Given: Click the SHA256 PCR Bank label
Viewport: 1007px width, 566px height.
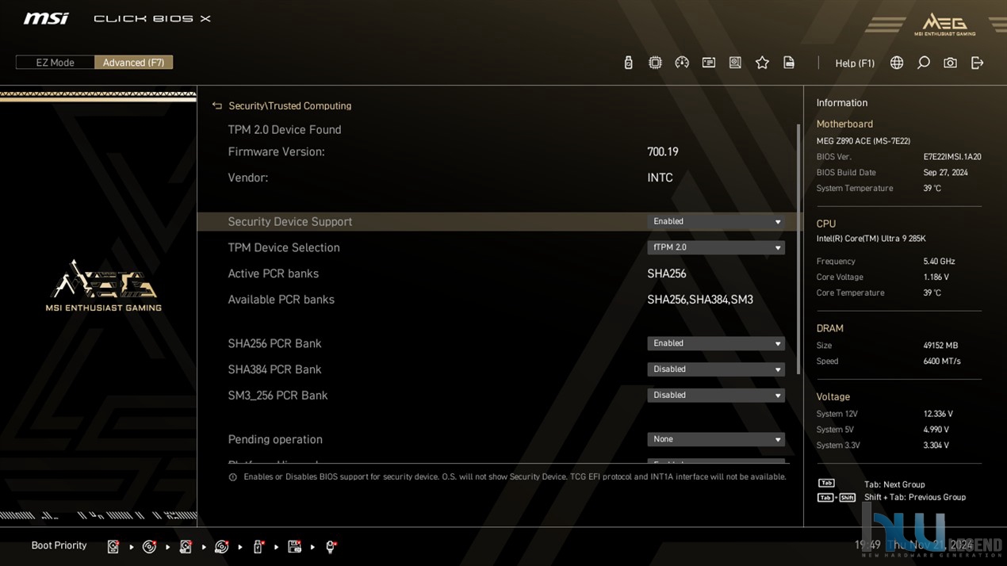Looking at the screenshot, I should [274, 343].
